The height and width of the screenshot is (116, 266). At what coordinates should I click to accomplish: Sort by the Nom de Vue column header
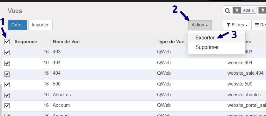coord(66,42)
